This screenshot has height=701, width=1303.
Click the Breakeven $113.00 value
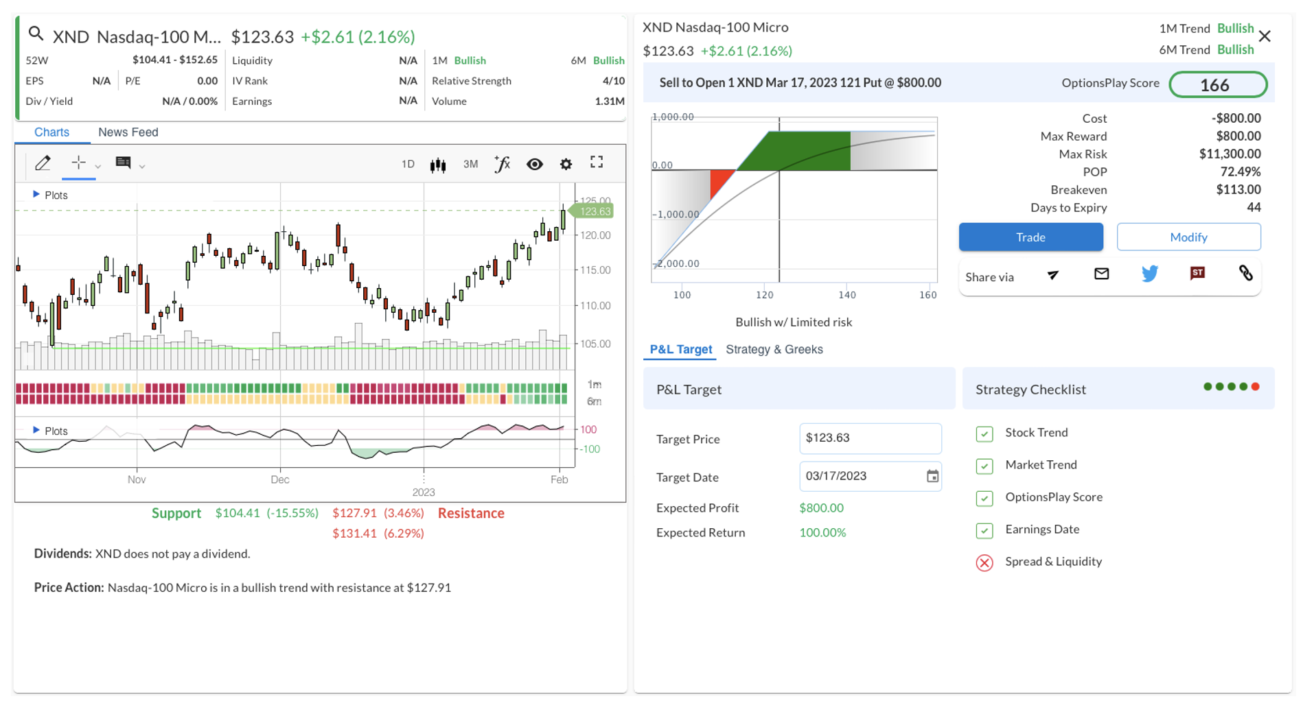coord(1238,189)
